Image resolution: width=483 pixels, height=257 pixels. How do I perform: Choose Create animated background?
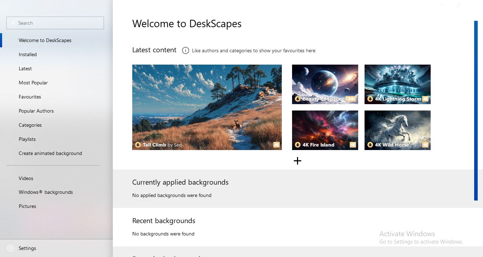50,153
